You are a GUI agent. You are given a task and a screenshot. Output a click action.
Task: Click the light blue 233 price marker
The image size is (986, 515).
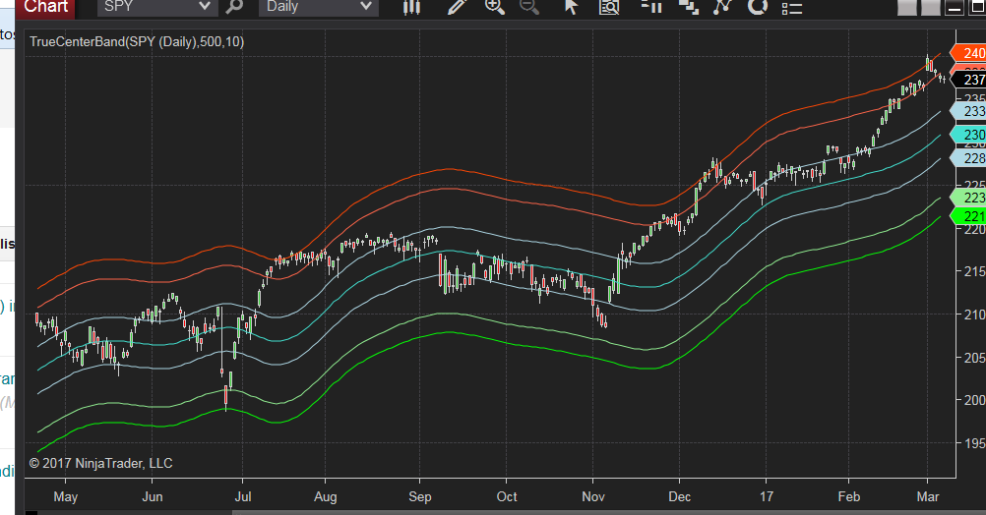969,111
